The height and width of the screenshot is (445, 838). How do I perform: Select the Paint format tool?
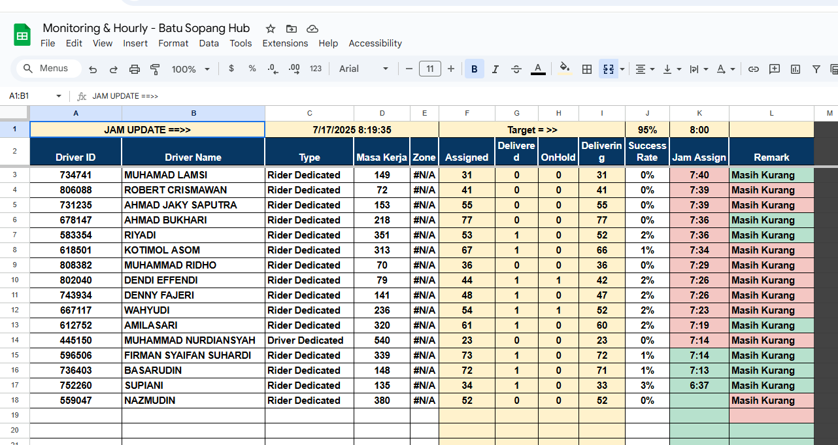click(156, 69)
